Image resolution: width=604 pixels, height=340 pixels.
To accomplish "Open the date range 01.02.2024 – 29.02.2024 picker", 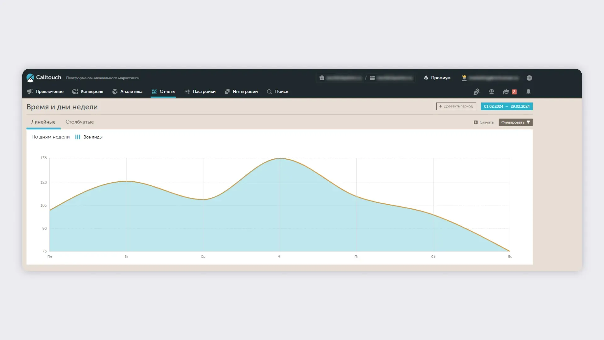I will [x=506, y=106].
